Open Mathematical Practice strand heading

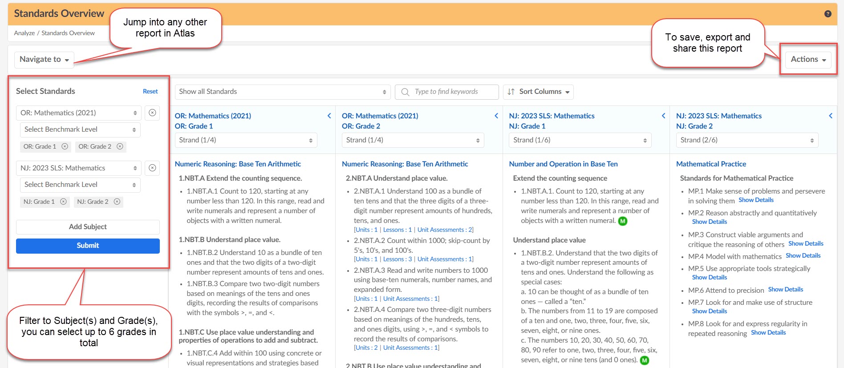[x=711, y=164]
